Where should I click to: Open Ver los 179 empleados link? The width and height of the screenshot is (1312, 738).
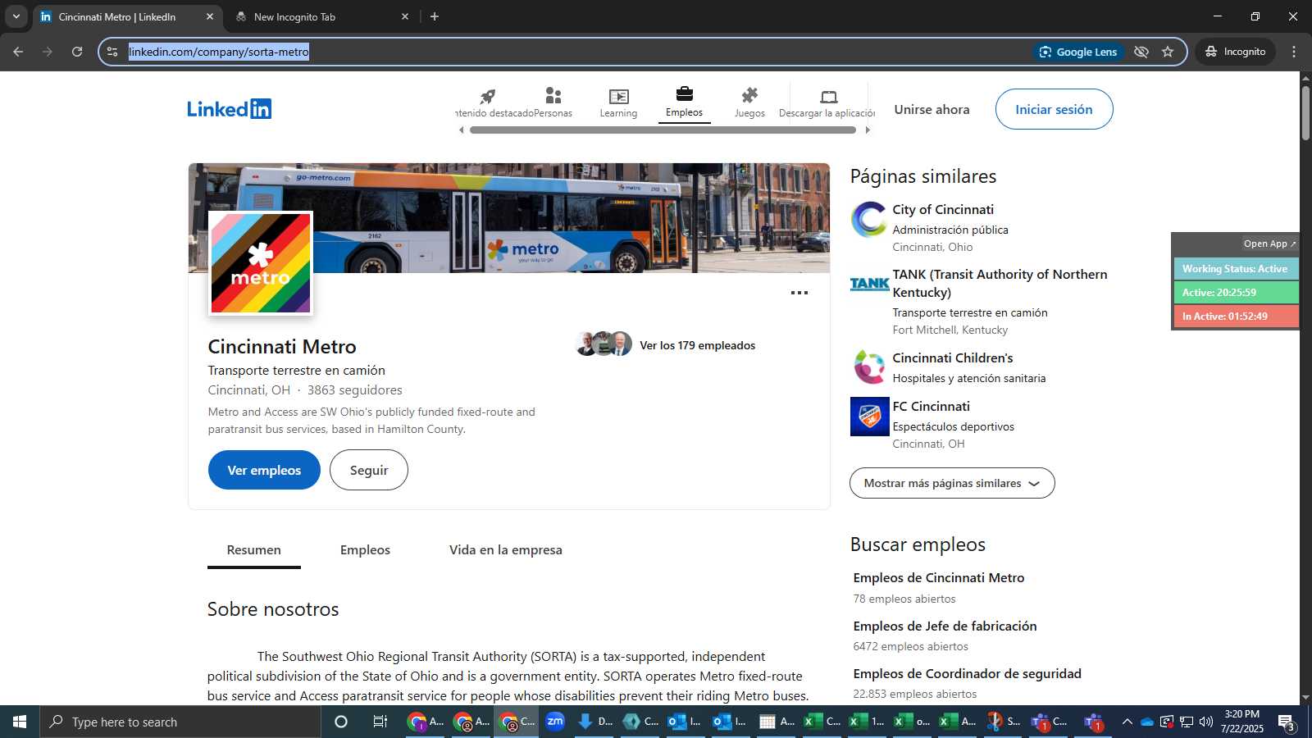coord(698,345)
